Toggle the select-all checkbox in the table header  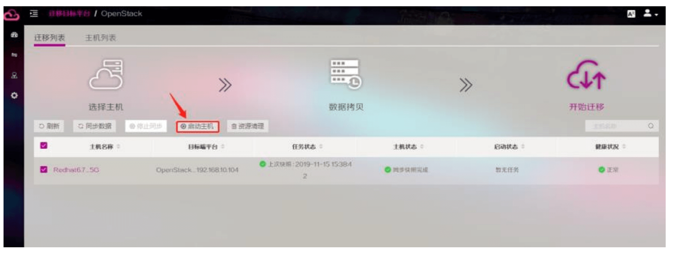coord(43,146)
